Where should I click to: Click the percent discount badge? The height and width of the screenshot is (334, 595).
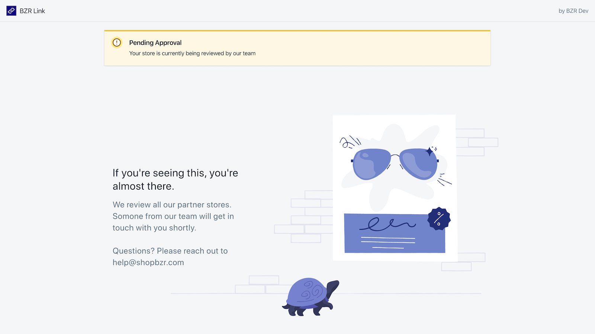pyautogui.click(x=439, y=219)
